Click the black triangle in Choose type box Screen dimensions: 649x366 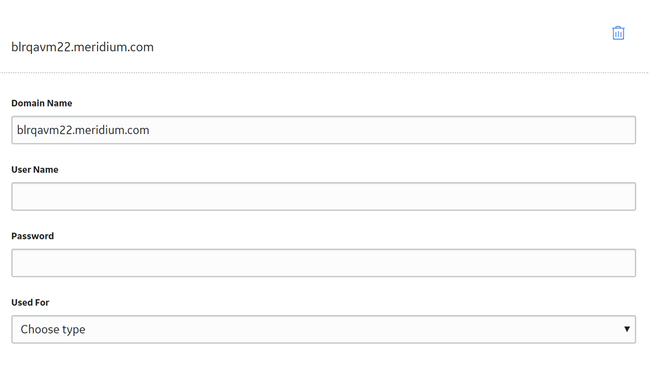click(627, 329)
